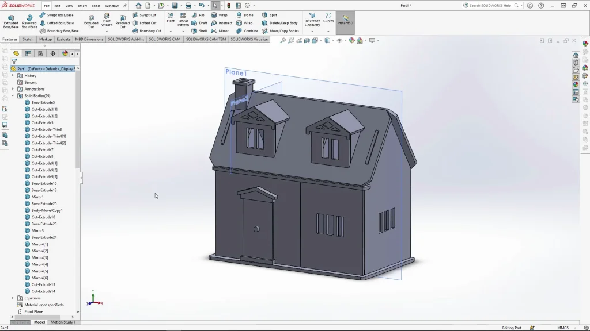The height and width of the screenshot is (331, 590).
Task: Activate the Extruded Cut tool
Action: (x=91, y=21)
